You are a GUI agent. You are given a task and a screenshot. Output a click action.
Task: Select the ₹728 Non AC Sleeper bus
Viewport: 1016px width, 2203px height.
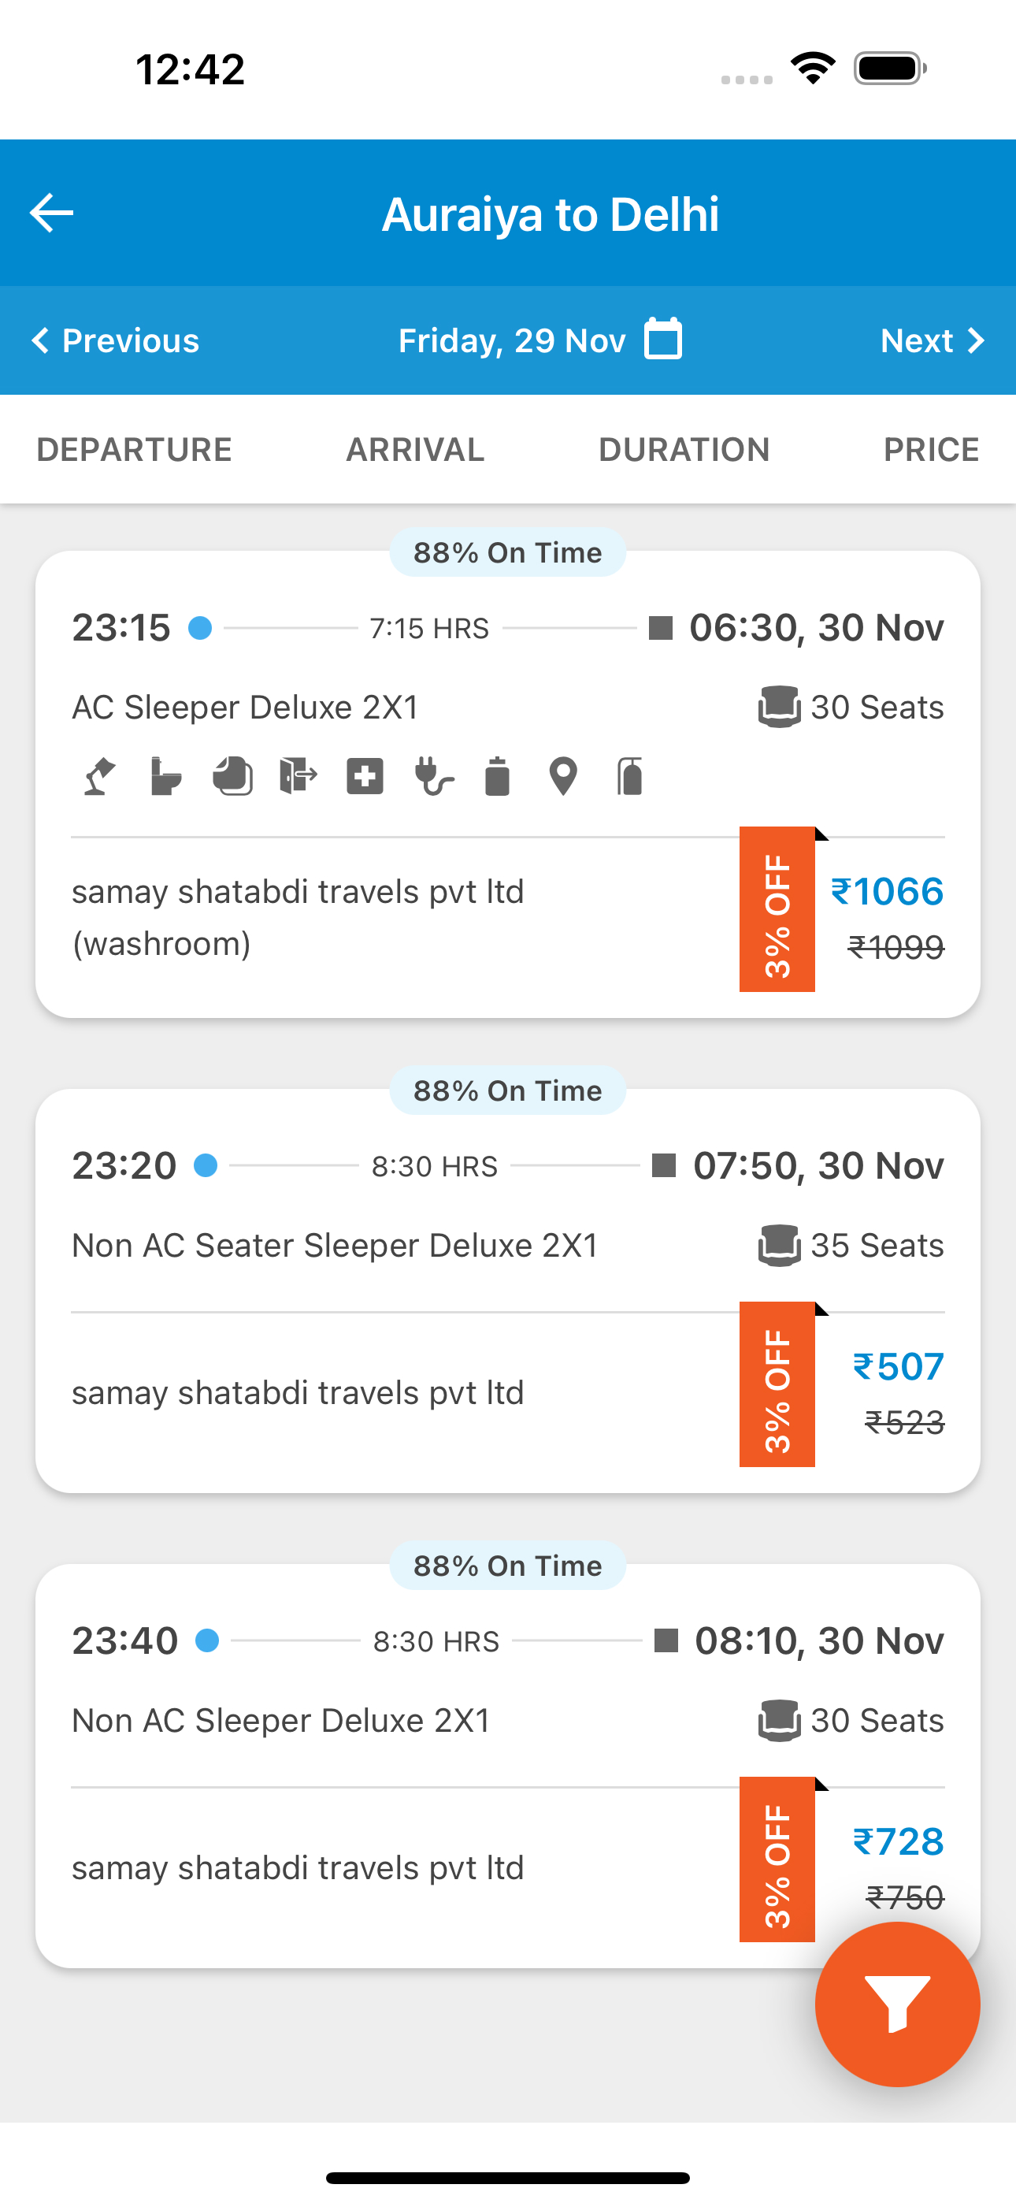[x=508, y=1766]
